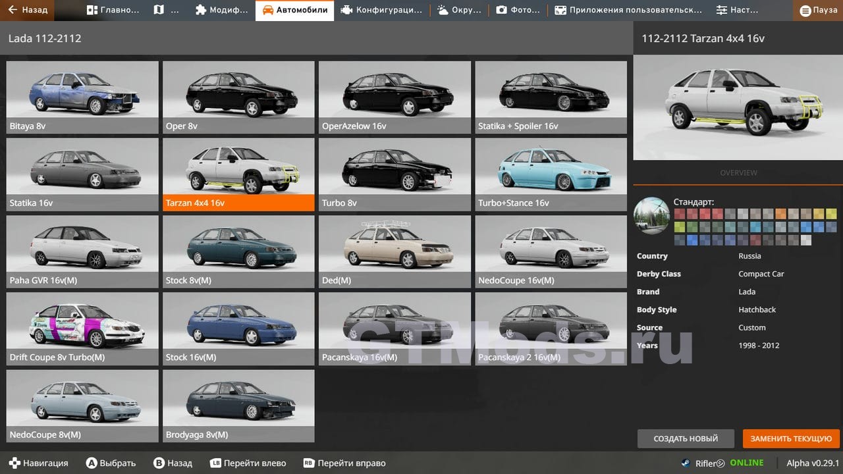Click the A Выбрать hint
The width and height of the screenshot is (843, 474).
click(x=111, y=463)
